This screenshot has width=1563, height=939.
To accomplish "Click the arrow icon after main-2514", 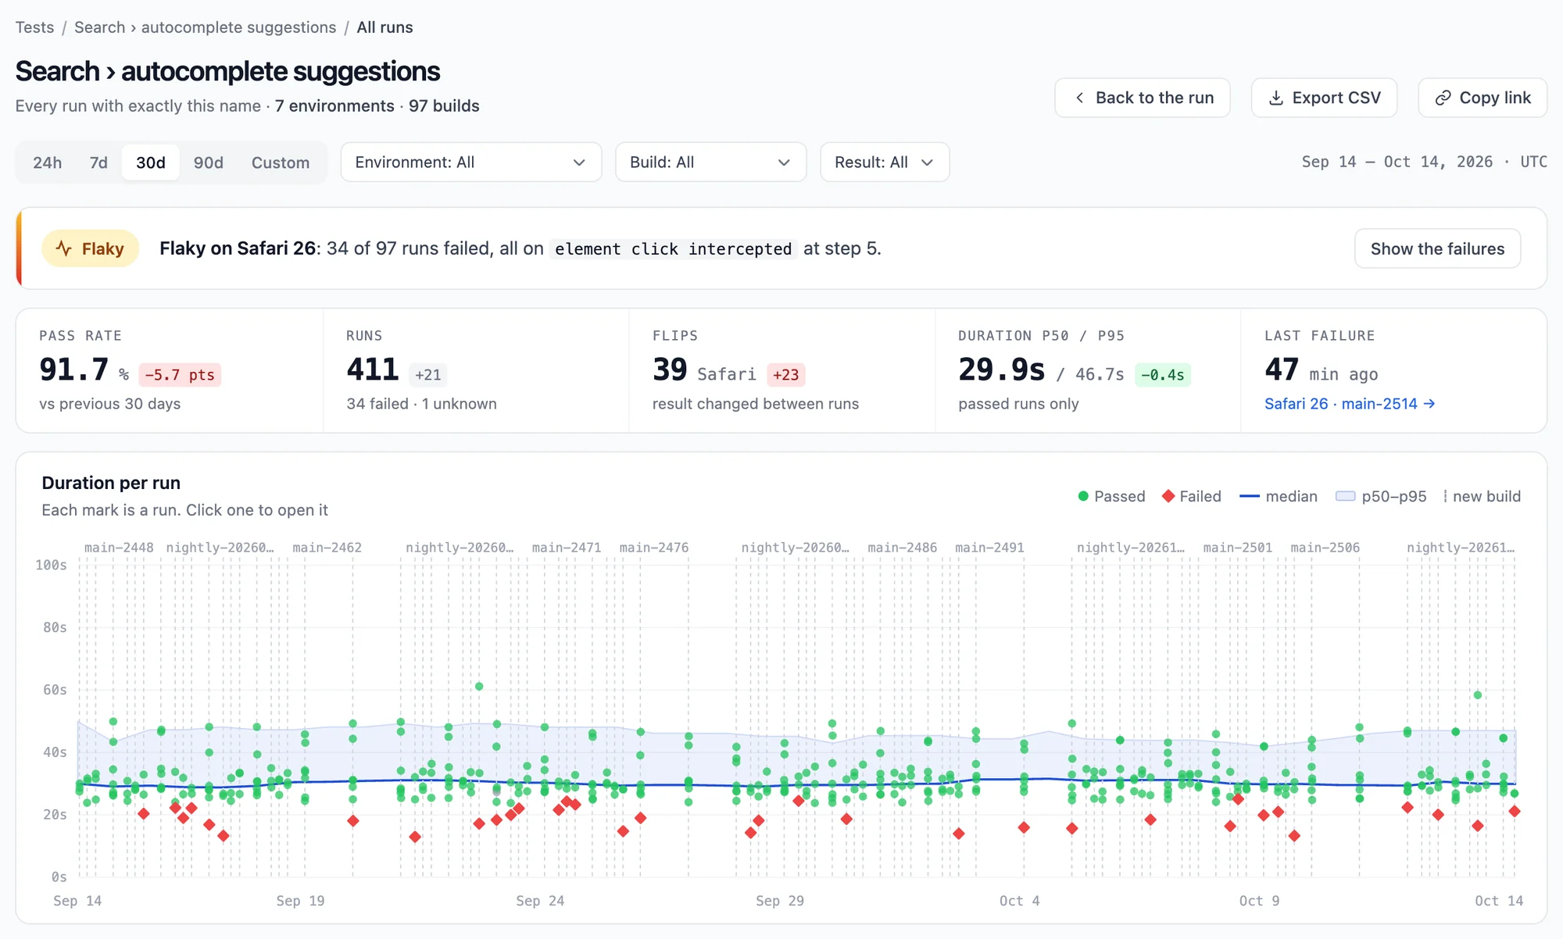I will [1429, 404].
